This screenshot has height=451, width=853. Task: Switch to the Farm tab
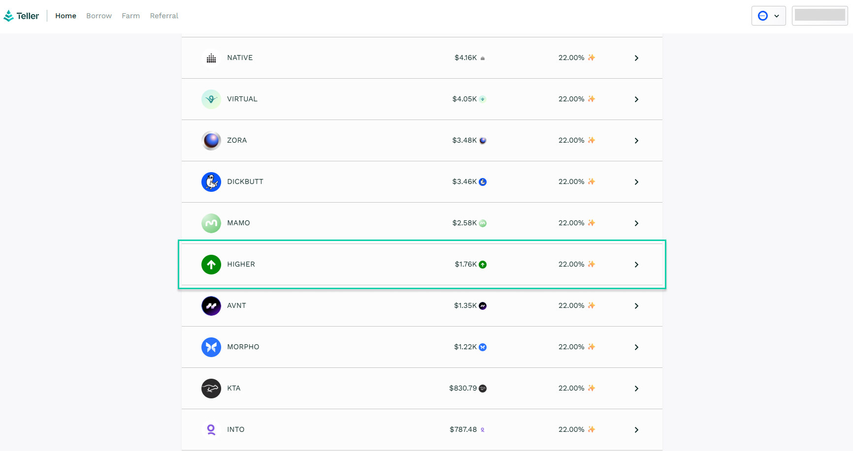(x=131, y=16)
